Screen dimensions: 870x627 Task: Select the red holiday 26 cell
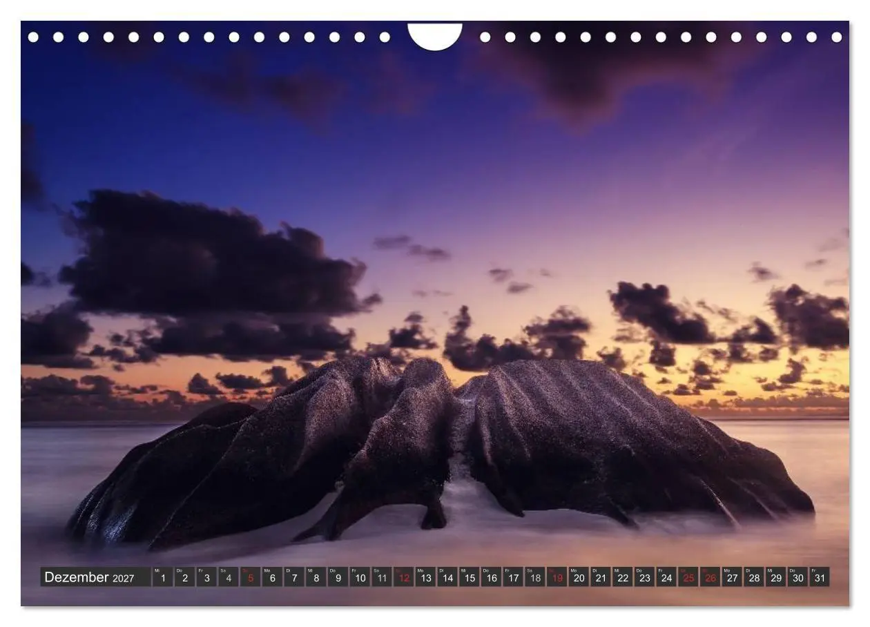(x=710, y=577)
